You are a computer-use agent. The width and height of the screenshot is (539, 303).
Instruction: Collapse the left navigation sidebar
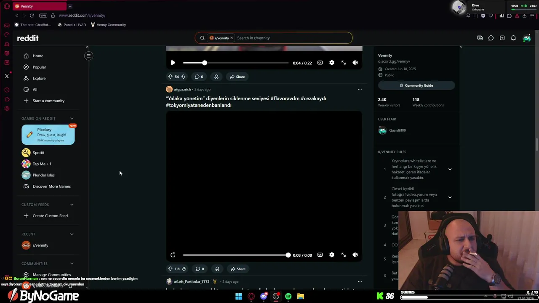click(x=88, y=56)
